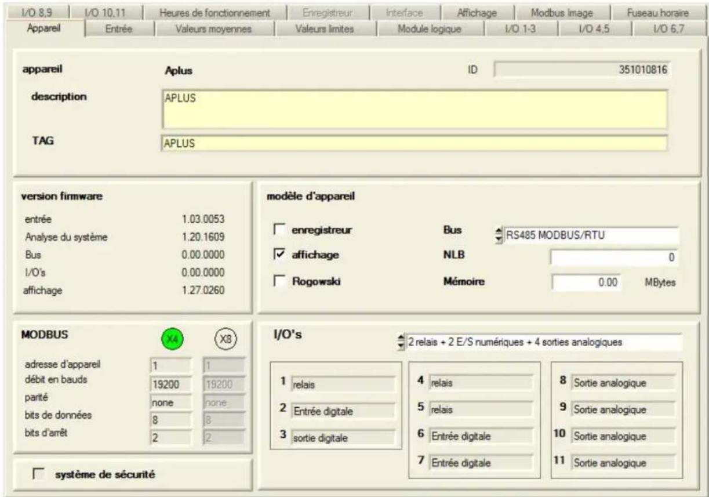This screenshot has width=709, height=497.
Task: Click the Mémoire value field
Action: (586, 282)
